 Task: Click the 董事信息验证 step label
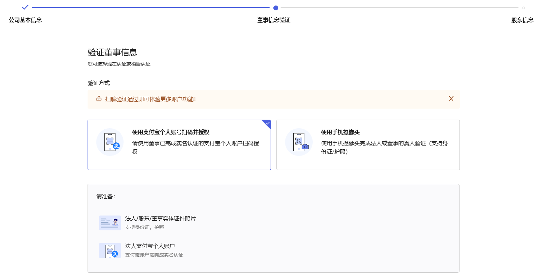(274, 20)
